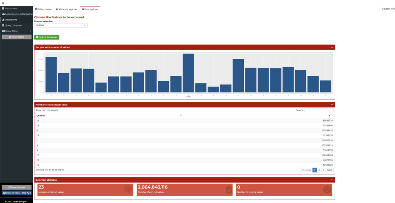Switch to the Metadata explorer tab
The height and width of the screenshot is (203, 395).
click(x=66, y=9)
